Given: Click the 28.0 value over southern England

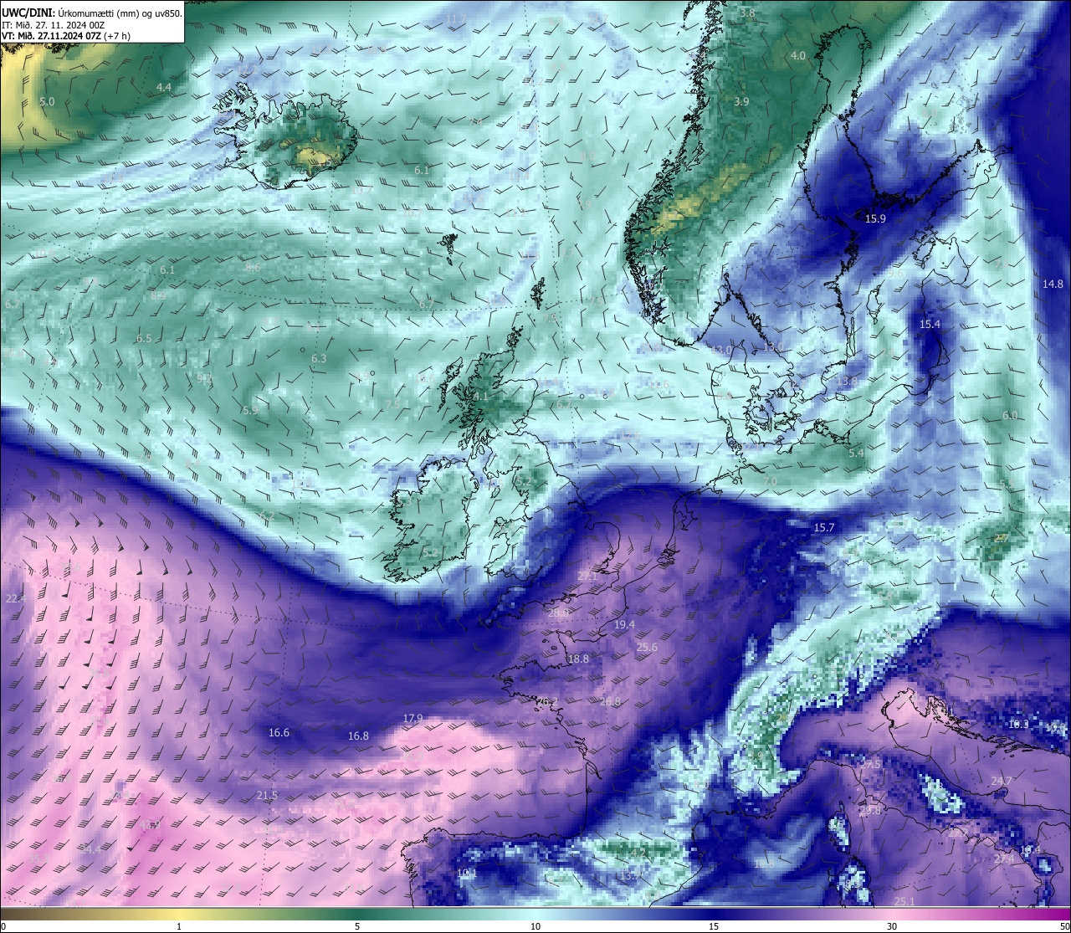Looking at the screenshot, I should (x=558, y=613).
